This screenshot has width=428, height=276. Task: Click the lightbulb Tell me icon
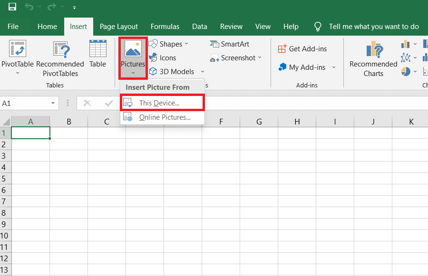[318, 27]
